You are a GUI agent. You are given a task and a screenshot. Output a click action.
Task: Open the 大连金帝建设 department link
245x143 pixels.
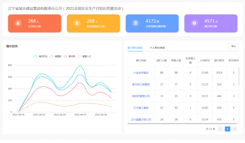point(141,72)
